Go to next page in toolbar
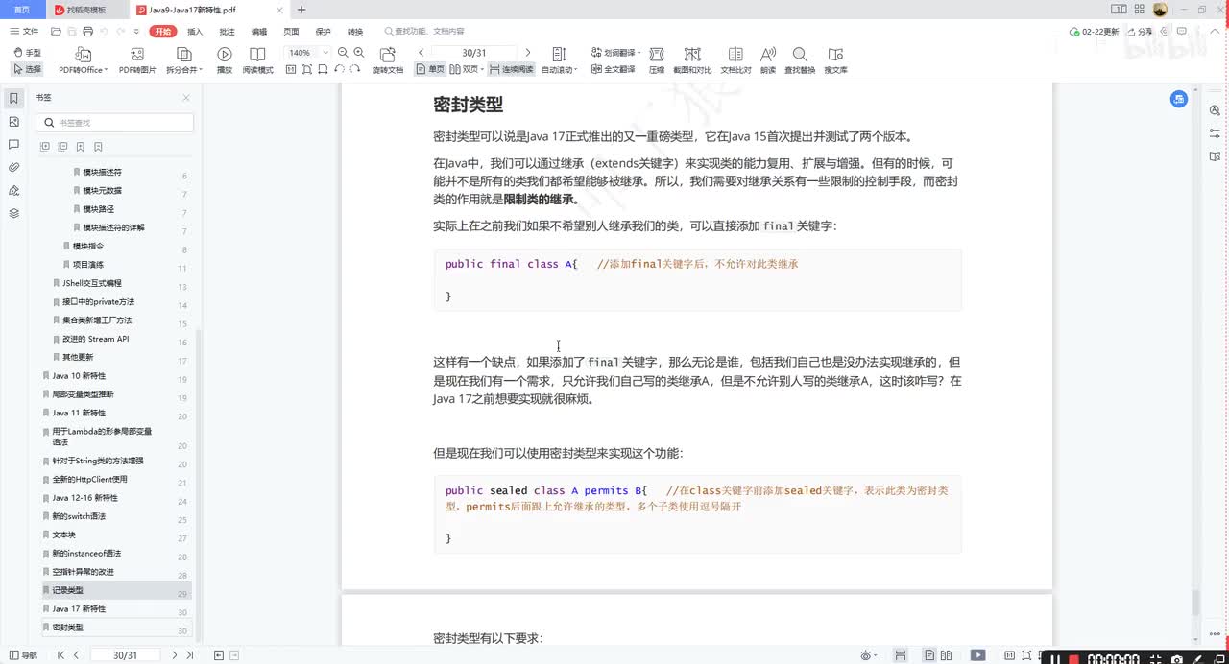Image resolution: width=1229 pixels, height=664 pixels. [527, 53]
